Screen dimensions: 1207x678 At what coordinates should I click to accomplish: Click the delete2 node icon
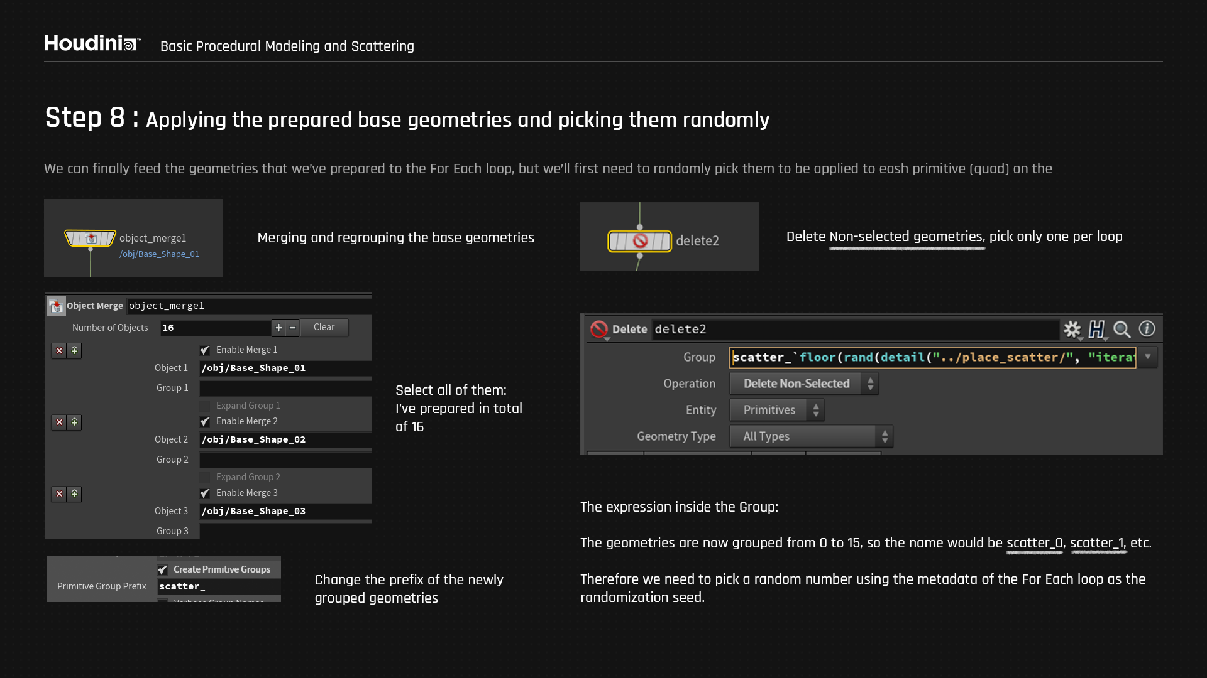tap(639, 241)
